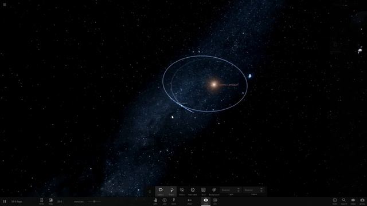
Task: Open the View tab with eye icon
Action: click(x=206, y=201)
